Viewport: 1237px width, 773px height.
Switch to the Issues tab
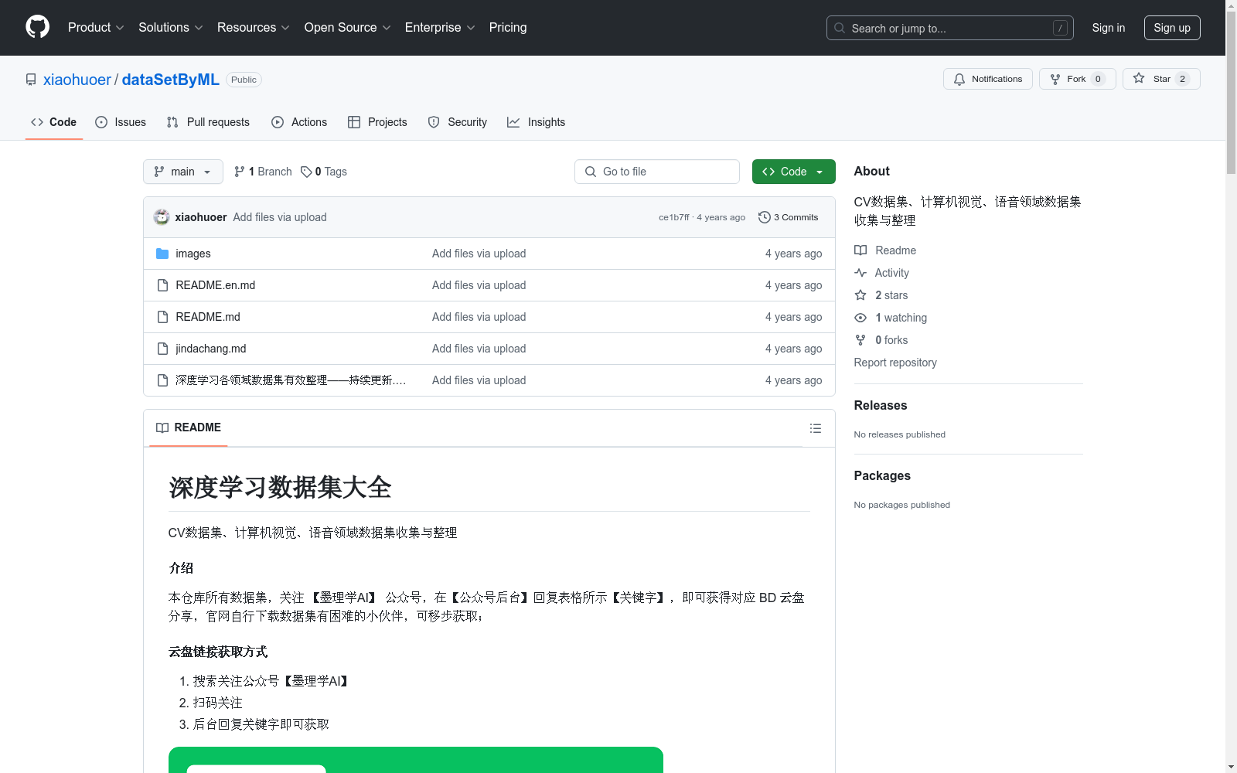pyautogui.click(x=121, y=122)
